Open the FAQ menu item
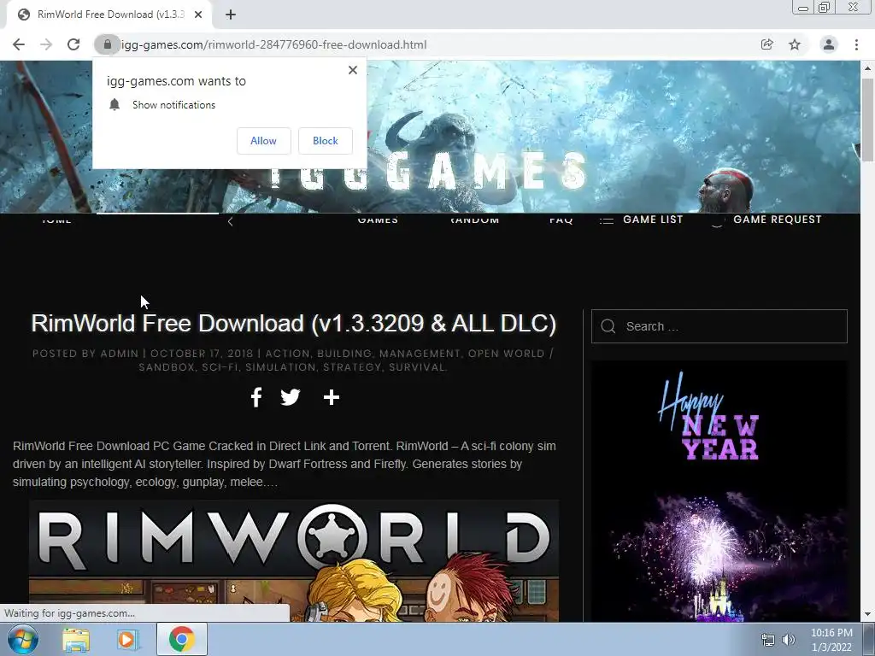Screen dimensions: 875x656 (561, 220)
